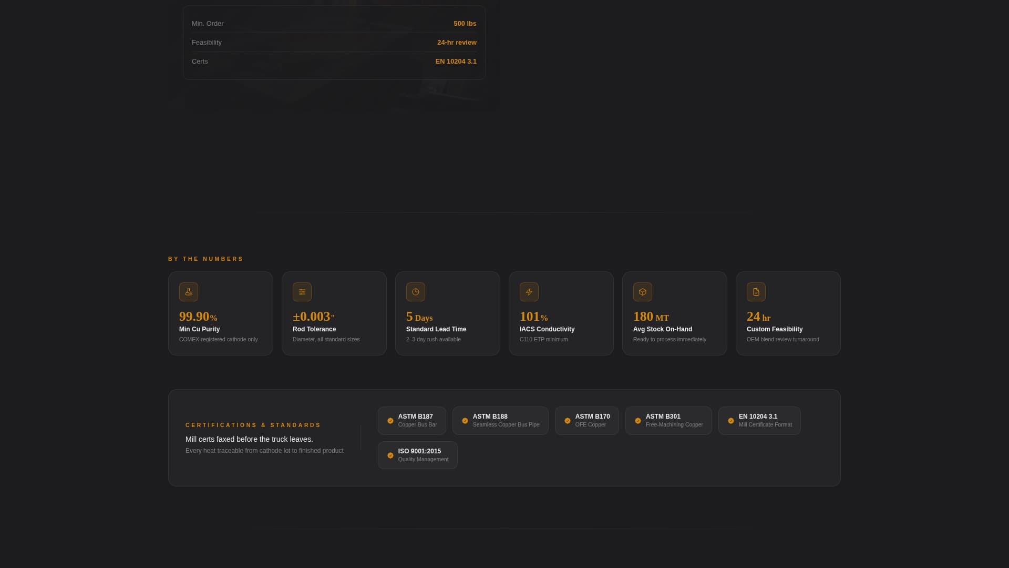The image size is (1009, 568).
Task: Open the Feasibility 24-hr review row
Action: pos(334,43)
